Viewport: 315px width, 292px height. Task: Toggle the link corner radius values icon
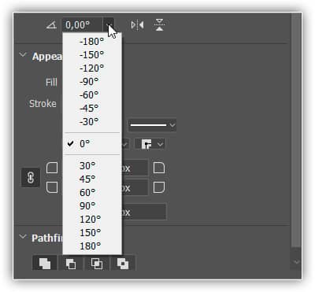31,178
